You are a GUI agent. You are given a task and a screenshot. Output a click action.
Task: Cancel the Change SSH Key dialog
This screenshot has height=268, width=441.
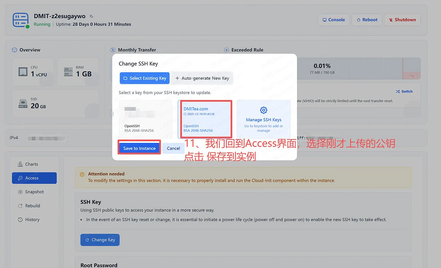click(x=173, y=148)
